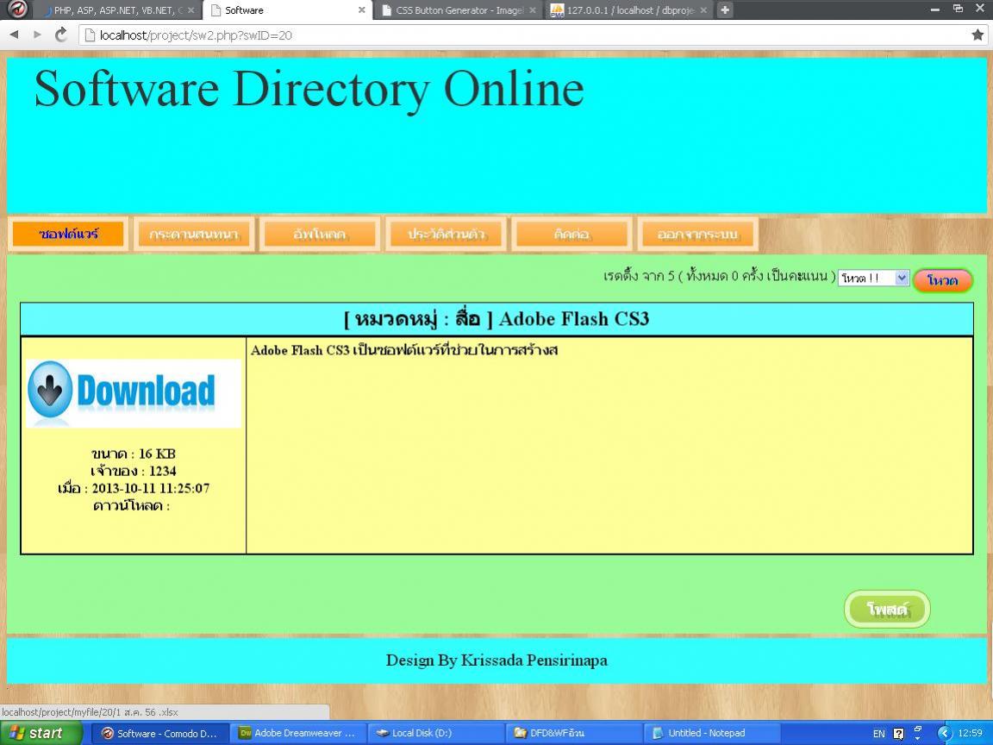Open the ประวัติส่วนตัว menu button
The height and width of the screenshot is (745, 993).
coord(446,234)
